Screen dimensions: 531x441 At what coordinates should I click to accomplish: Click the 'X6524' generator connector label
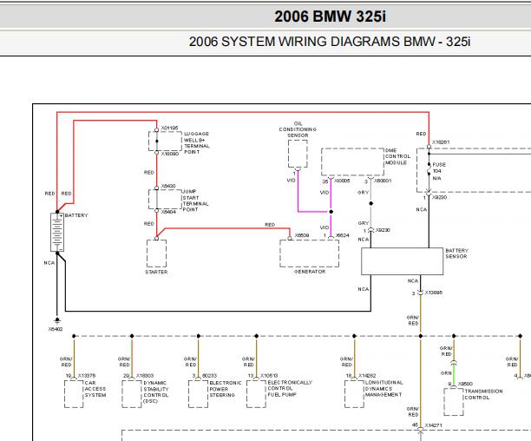point(343,235)
